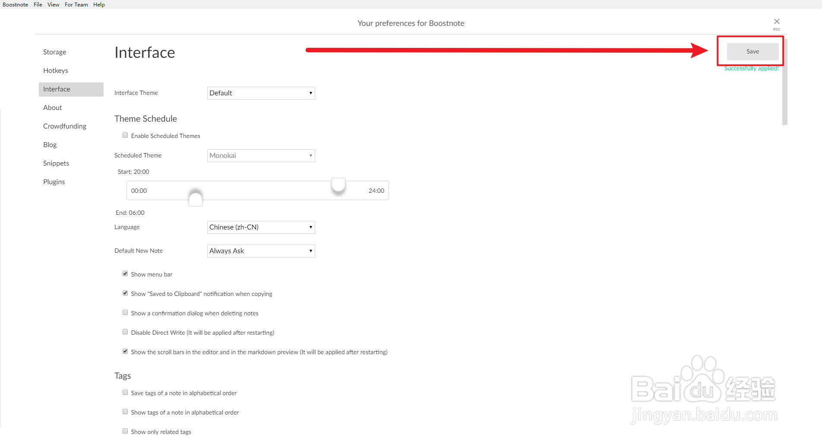Click the 24:00 slider end label

[376, 191]
